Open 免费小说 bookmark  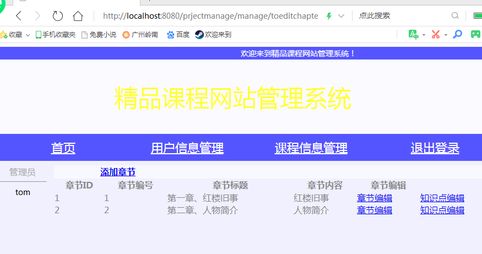(x=99, y=35)
